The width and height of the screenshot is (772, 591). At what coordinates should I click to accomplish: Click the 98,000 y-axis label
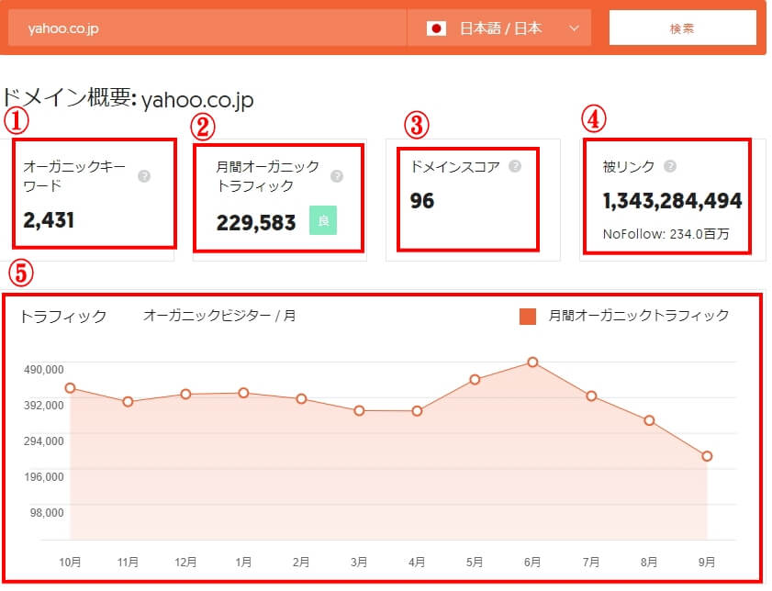pos(47,513)
